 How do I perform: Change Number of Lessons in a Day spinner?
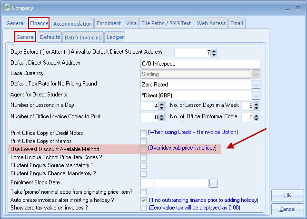161,106
